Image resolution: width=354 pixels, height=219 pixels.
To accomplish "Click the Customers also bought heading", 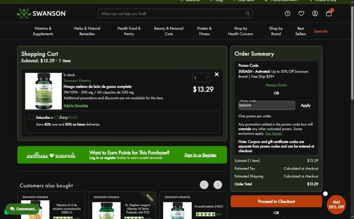I will coord(46,186).
